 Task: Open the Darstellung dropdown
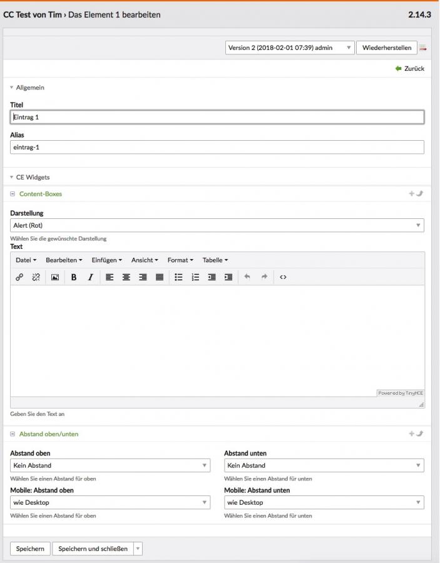217,225
